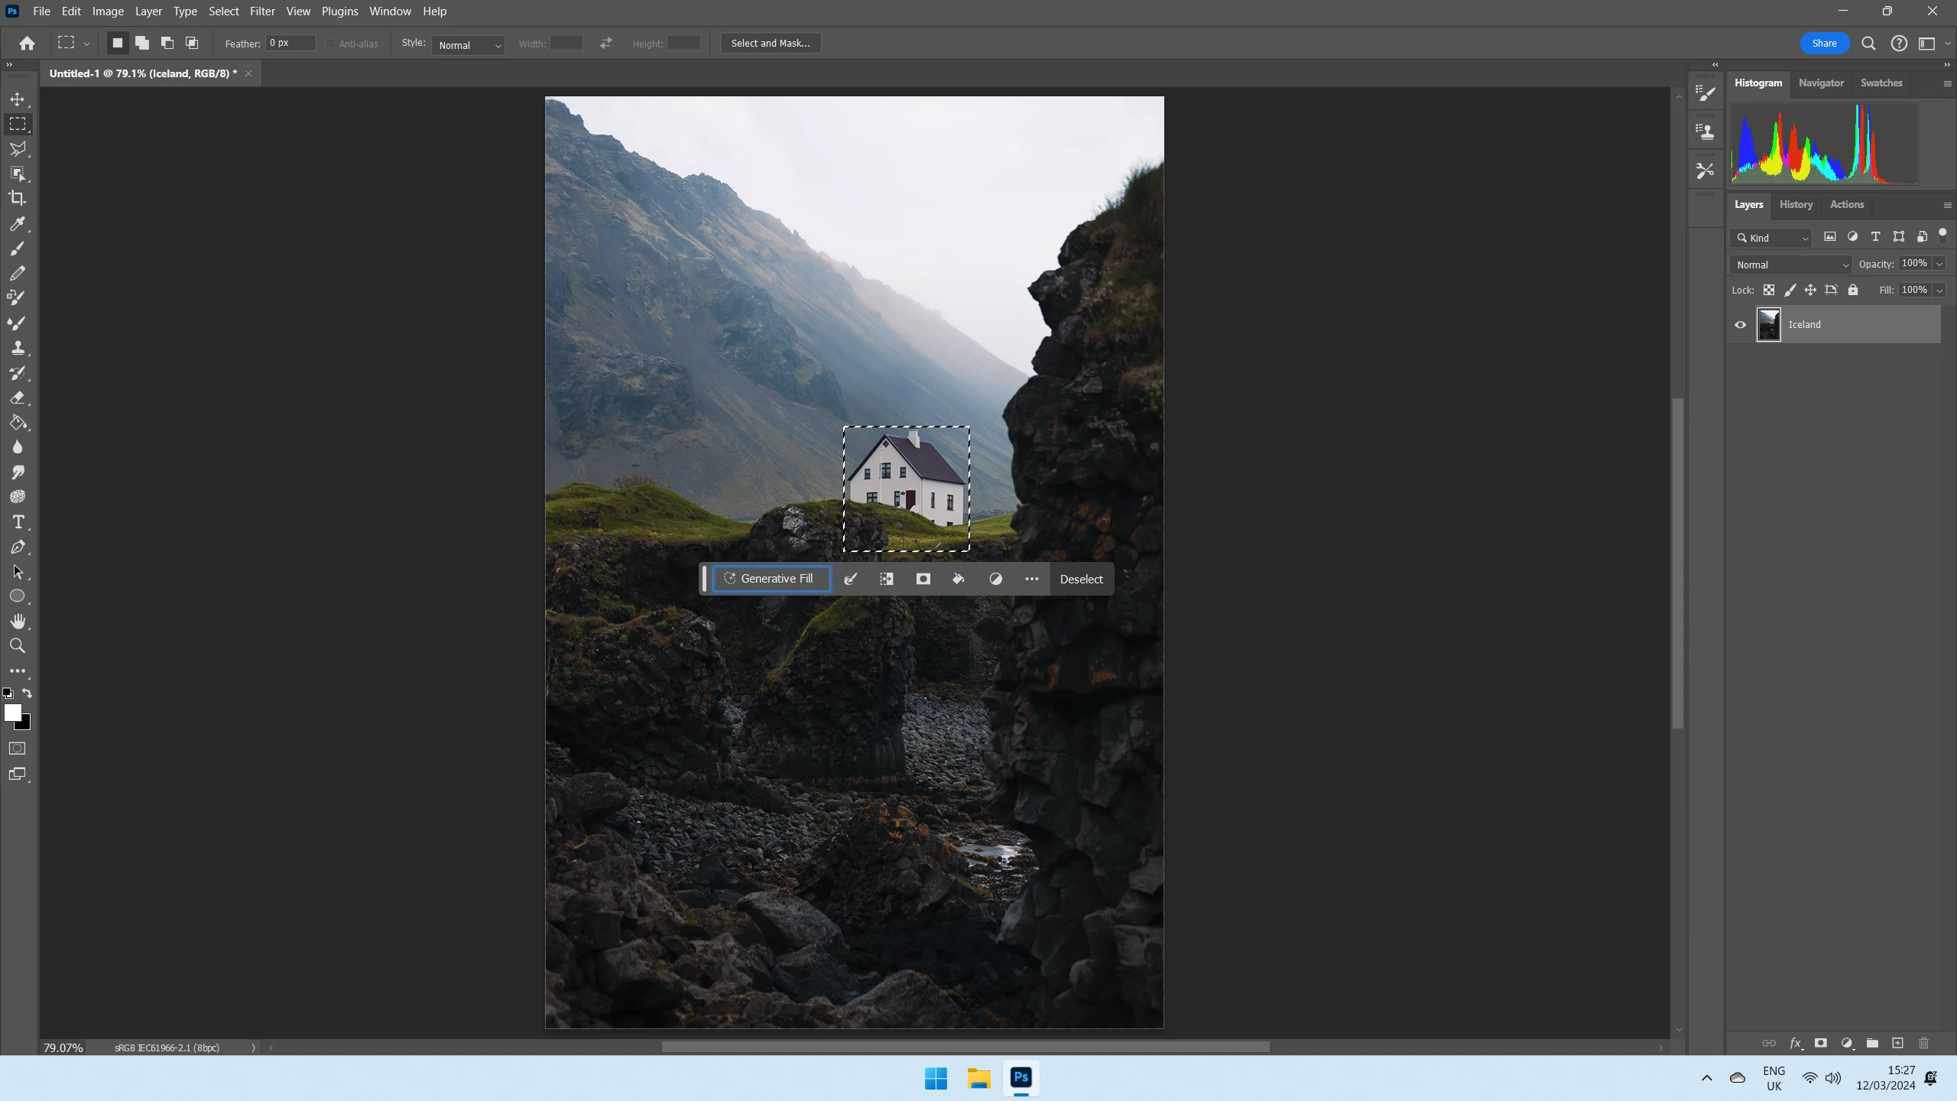Open the Style dropdown set to Normal

[x=468, y=45]
